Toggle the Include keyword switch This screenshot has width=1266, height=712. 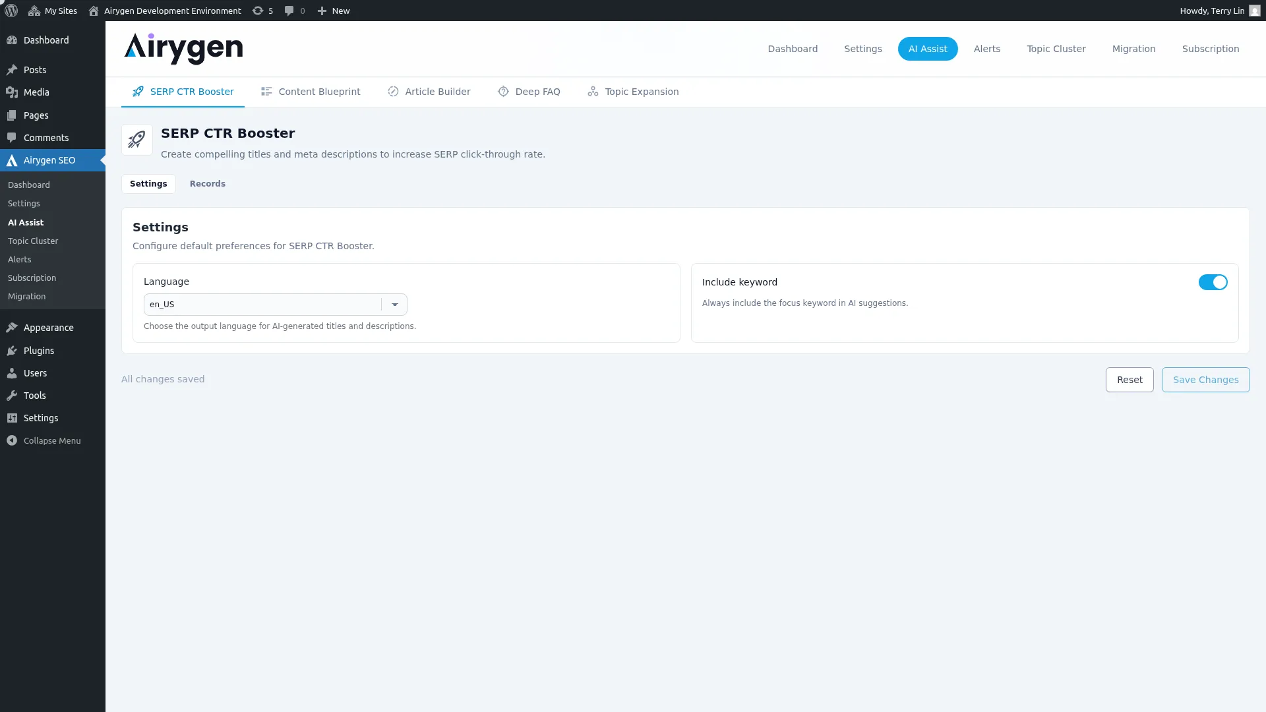click(x=1213, y=282)
